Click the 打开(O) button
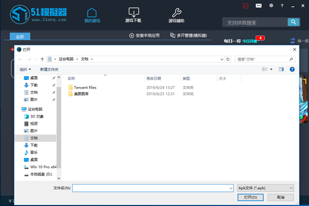 coord(250,197)
